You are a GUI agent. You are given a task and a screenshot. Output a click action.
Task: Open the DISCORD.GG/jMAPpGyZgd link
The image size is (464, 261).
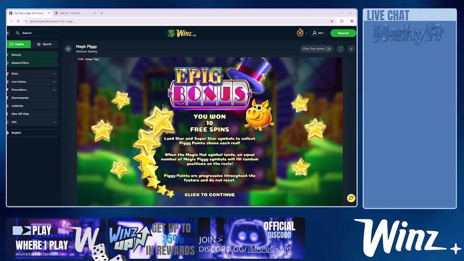coord(244,249)
